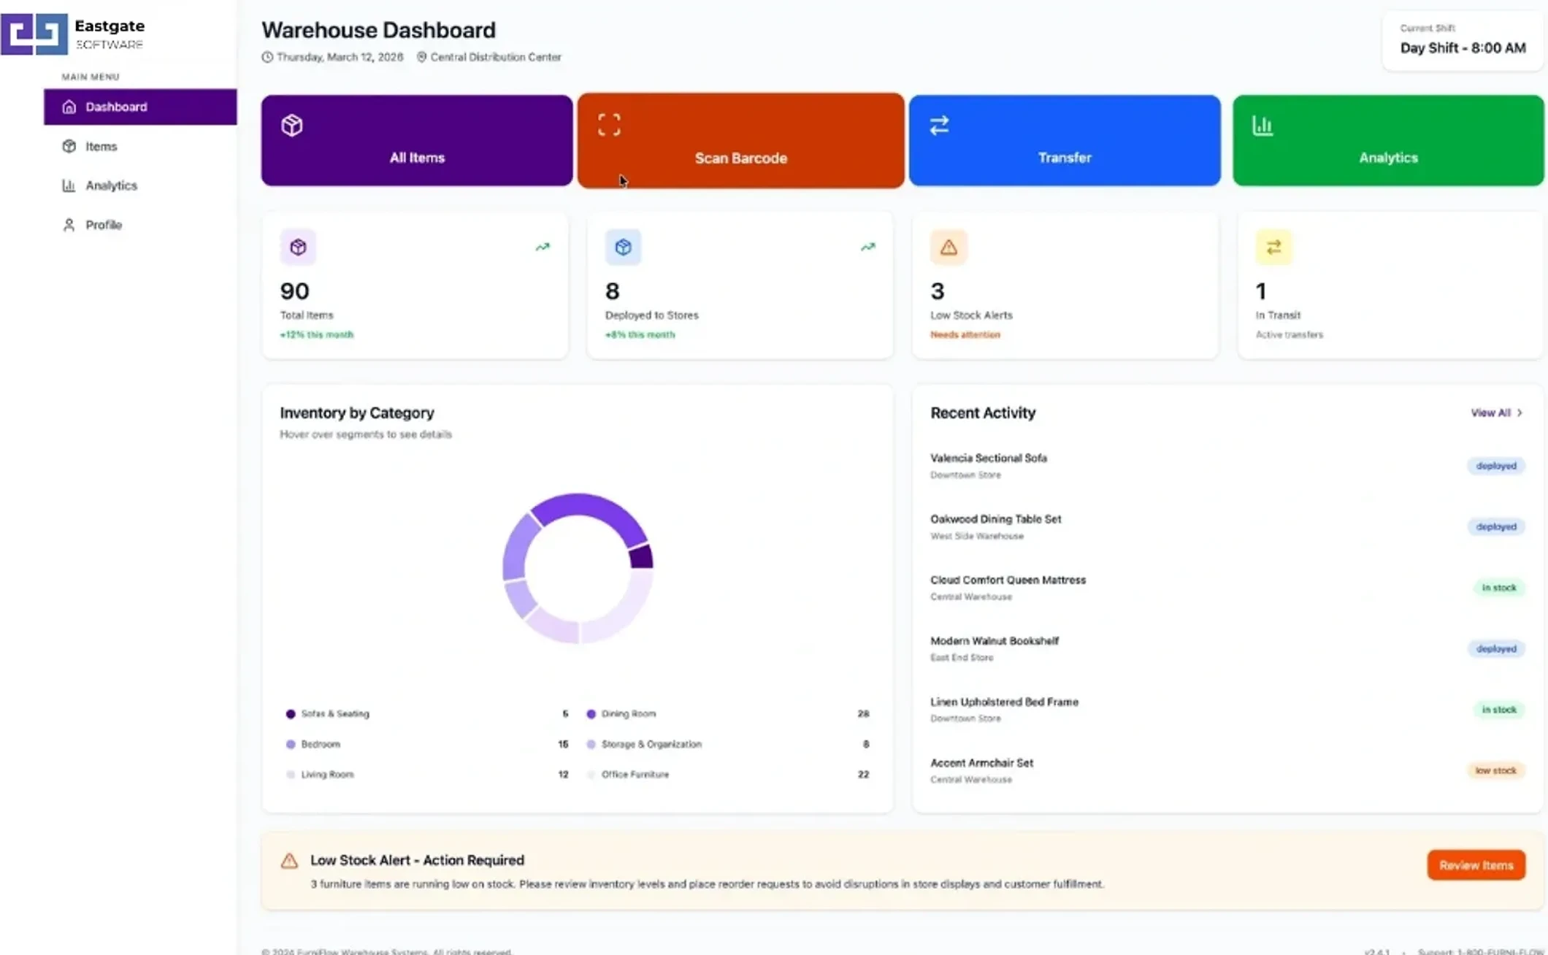
Task: Open the green Analytics tile
Action: tap(1388, 140)
